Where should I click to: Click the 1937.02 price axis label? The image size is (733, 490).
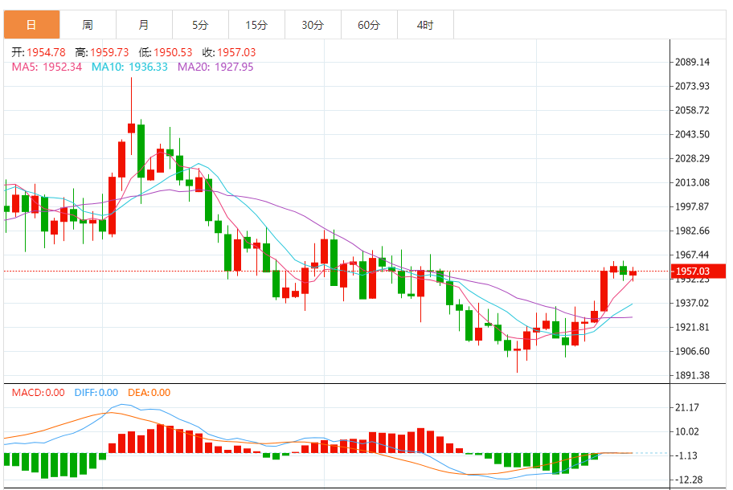coord(692,303)
